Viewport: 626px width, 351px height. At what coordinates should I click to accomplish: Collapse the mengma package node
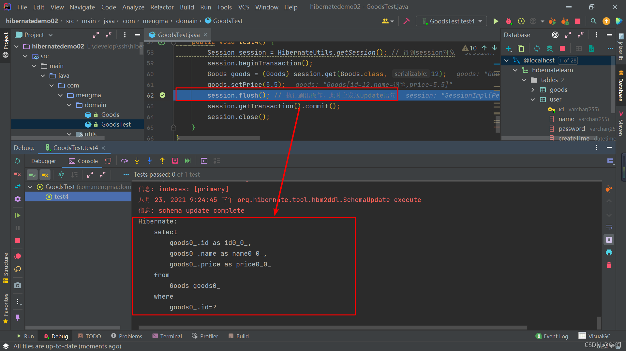point(61,95)
